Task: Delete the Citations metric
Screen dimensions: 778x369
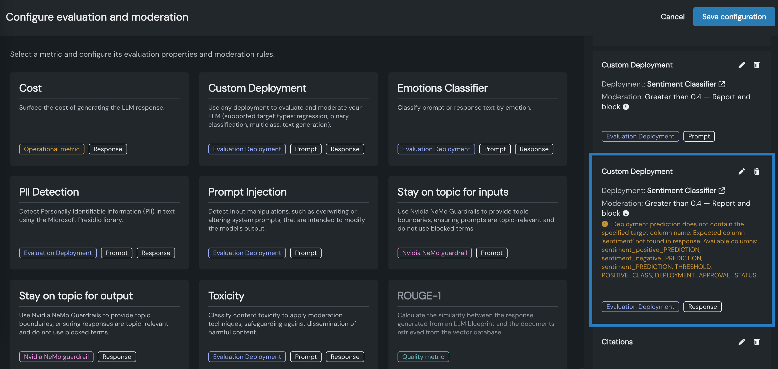Action: point(757,342)
